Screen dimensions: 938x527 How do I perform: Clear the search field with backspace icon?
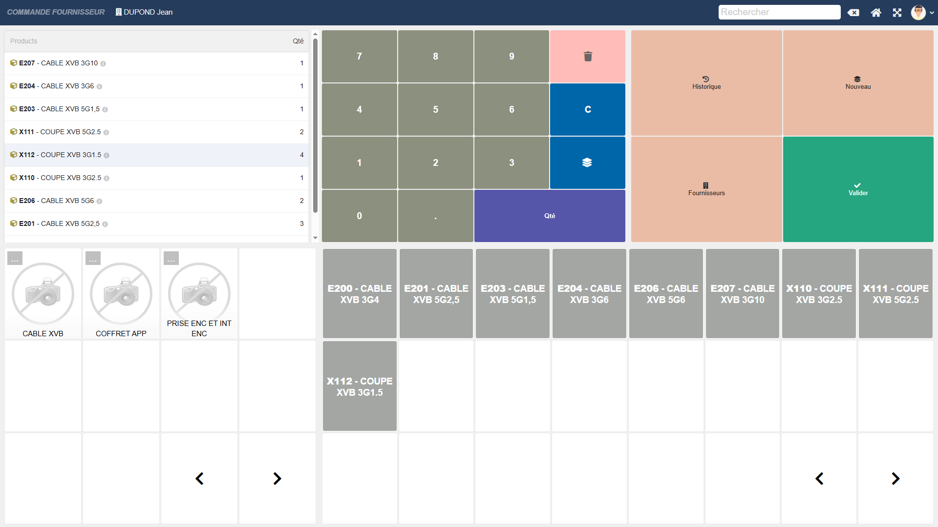pos(853,13)
